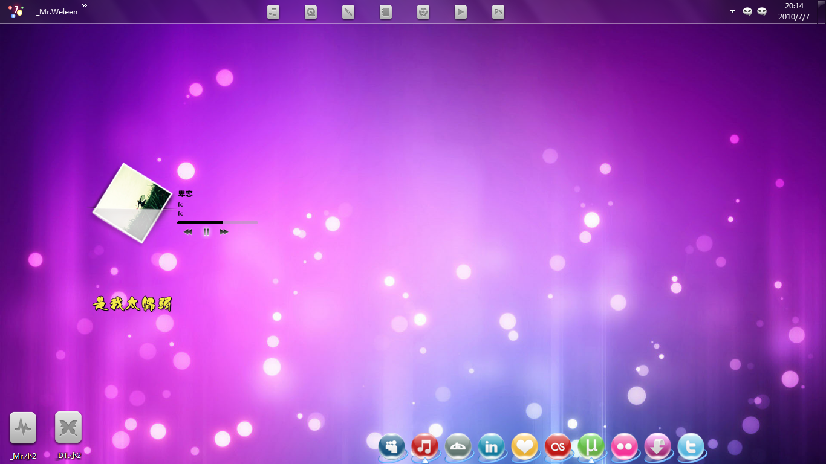Launch Chrome from the top bar
This screenshot has height=464, width=826.
pos(423,11)
